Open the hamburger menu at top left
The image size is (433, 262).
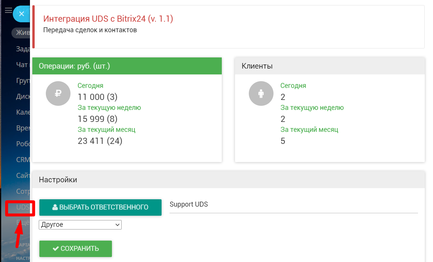[x=8, y=11]
